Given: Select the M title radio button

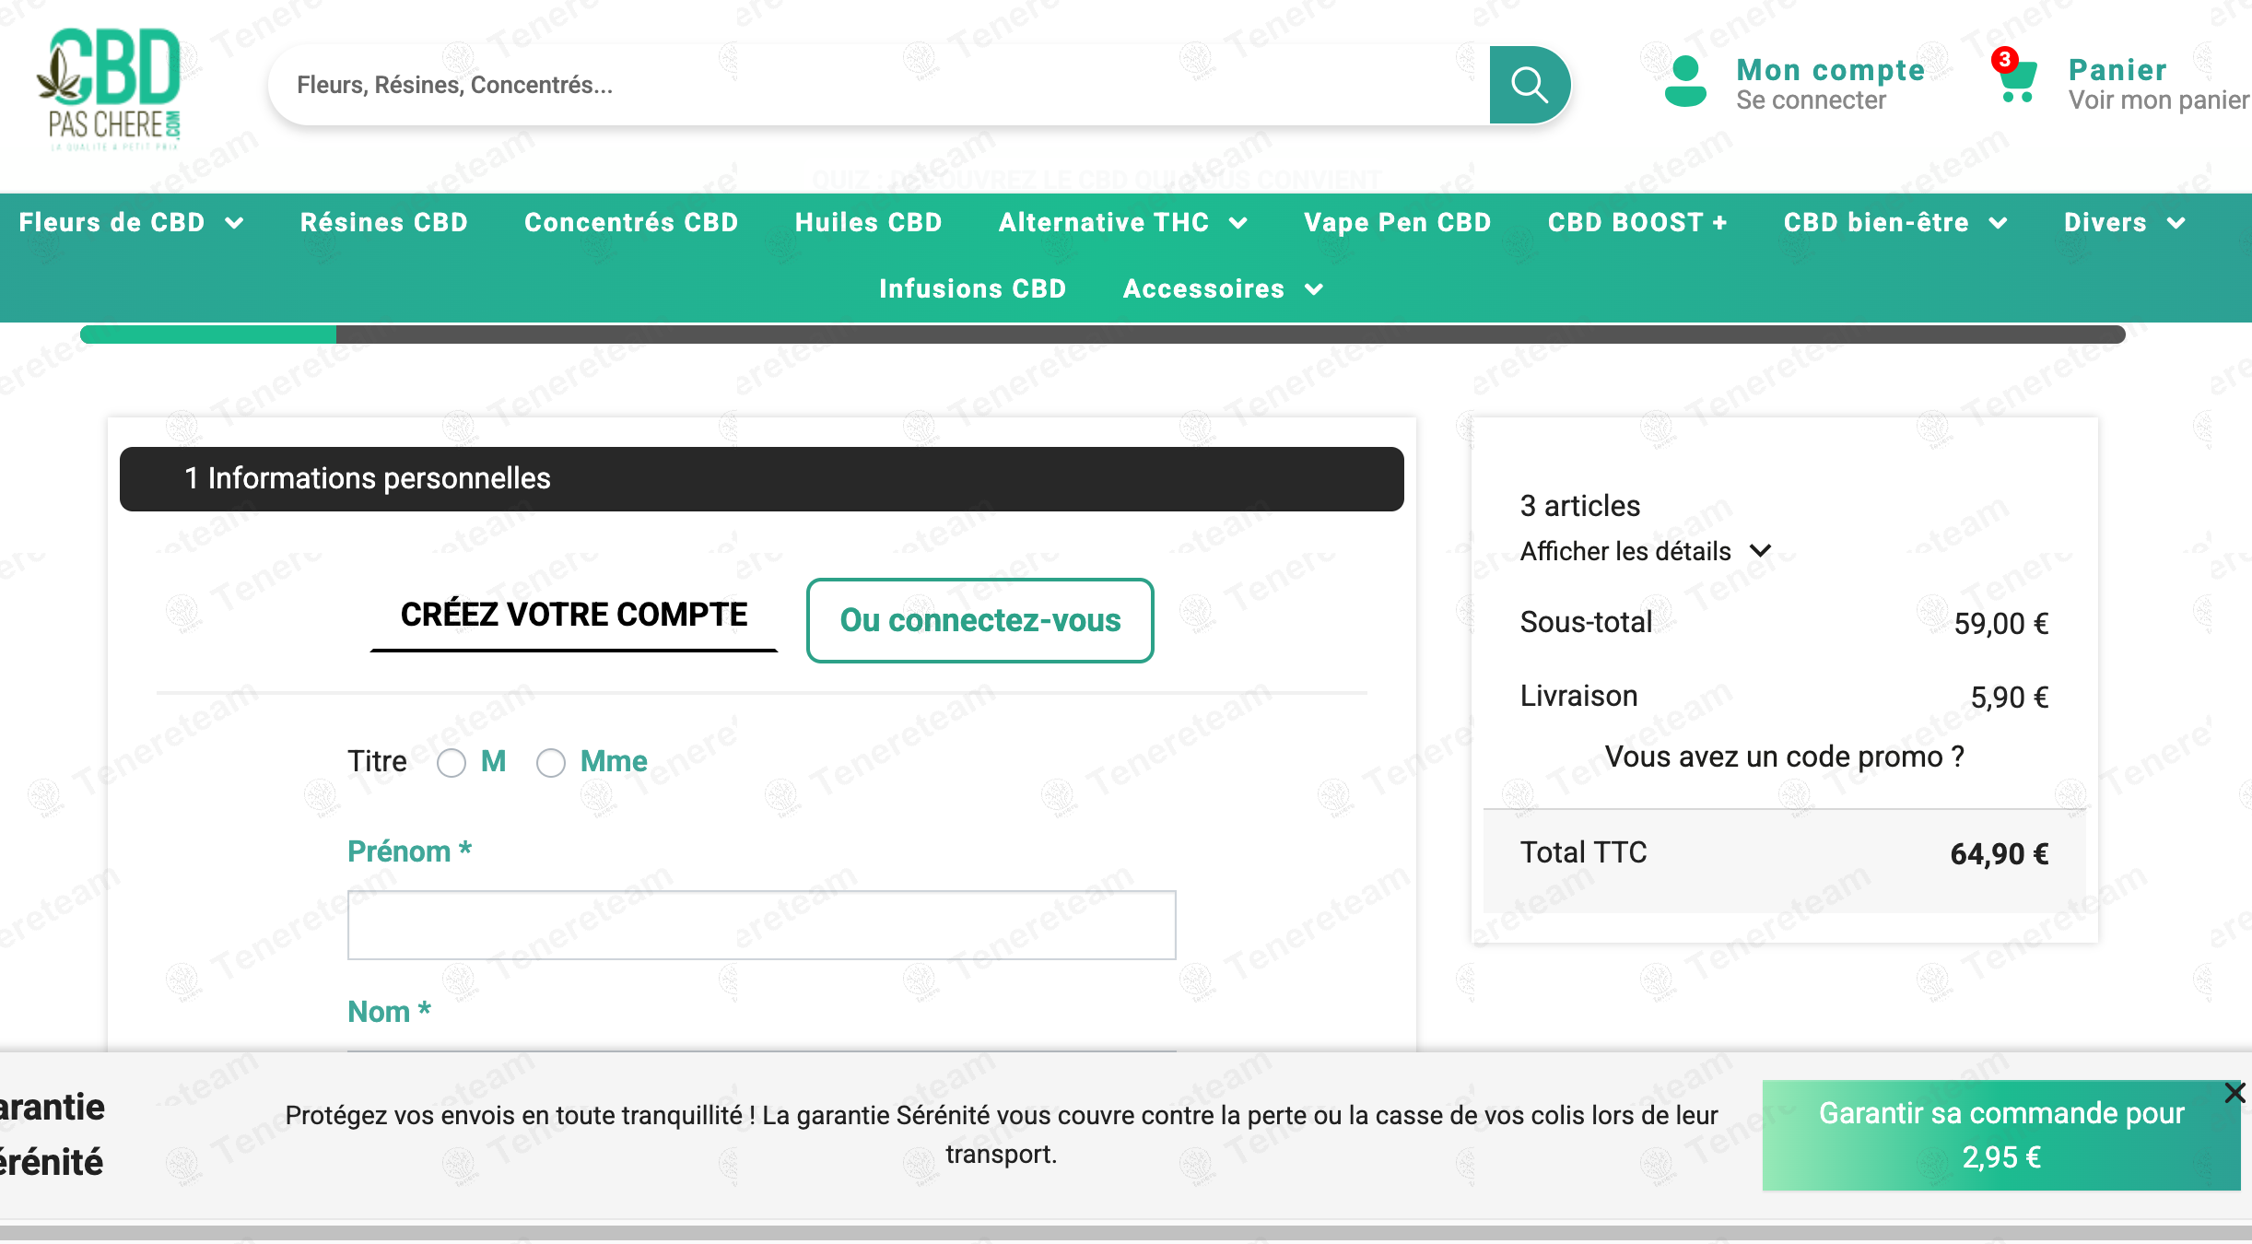Looking at the screenshot, I should pos(452,763).
